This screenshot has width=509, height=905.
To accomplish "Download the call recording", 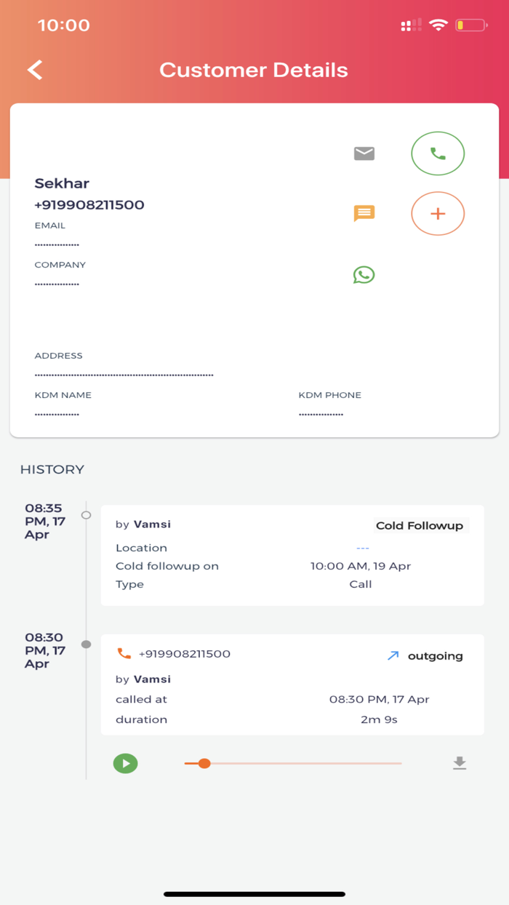I will pos(460,763).
